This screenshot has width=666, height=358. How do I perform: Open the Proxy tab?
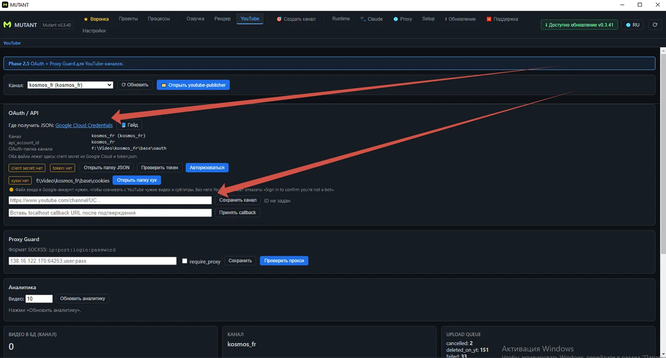tap(403, 19)
